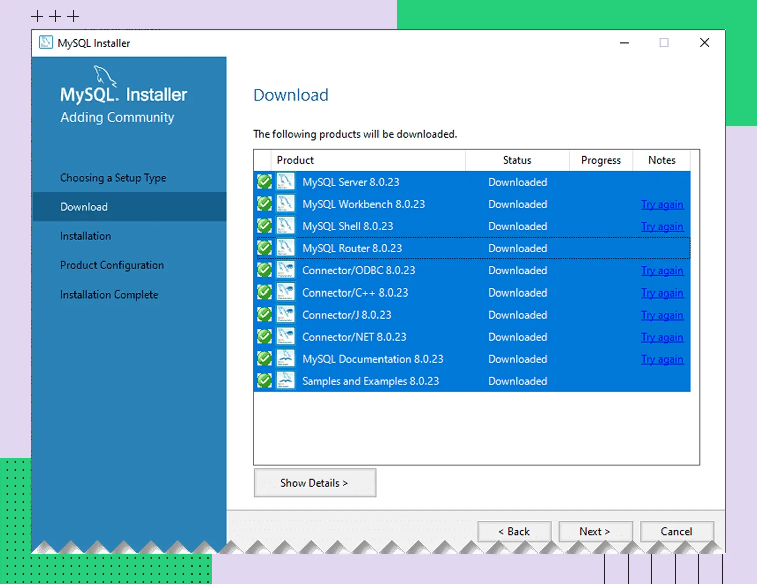The width and height of the screenshot is (757, 584).
Task: Click the green checkmark beside Connector/J
Action: click(264, 315)
